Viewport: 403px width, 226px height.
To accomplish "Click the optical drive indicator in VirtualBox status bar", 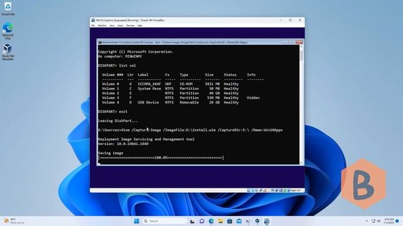I will pyautogui.click(x=253, y=190).
